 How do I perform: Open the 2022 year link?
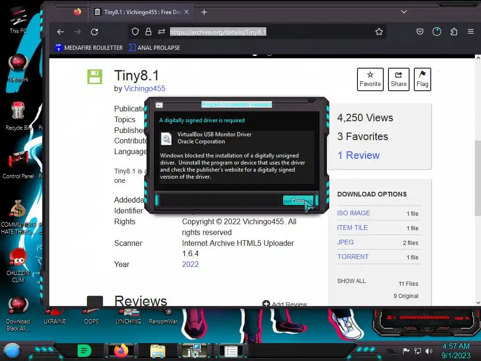pyautogui.click(x=190, y=264)
